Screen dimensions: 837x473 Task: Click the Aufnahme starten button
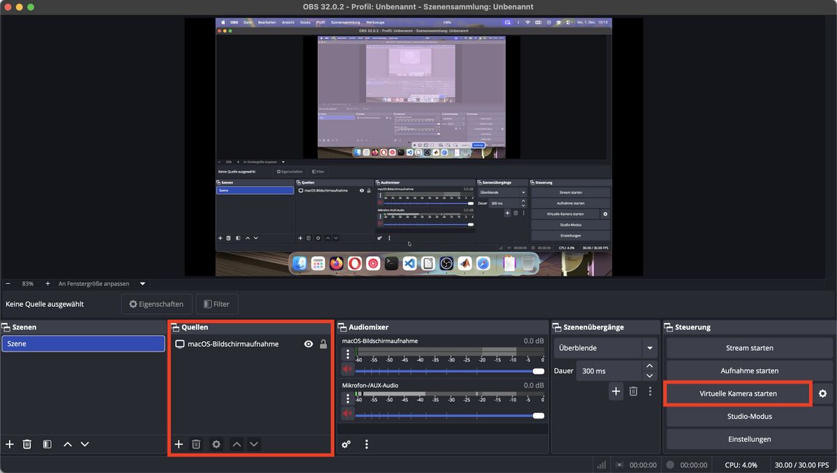point(749,370)
